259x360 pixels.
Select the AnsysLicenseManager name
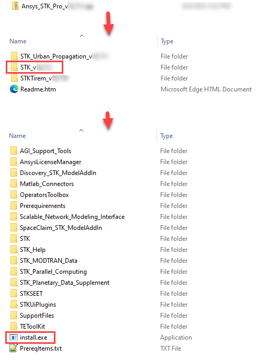(51, 162)
